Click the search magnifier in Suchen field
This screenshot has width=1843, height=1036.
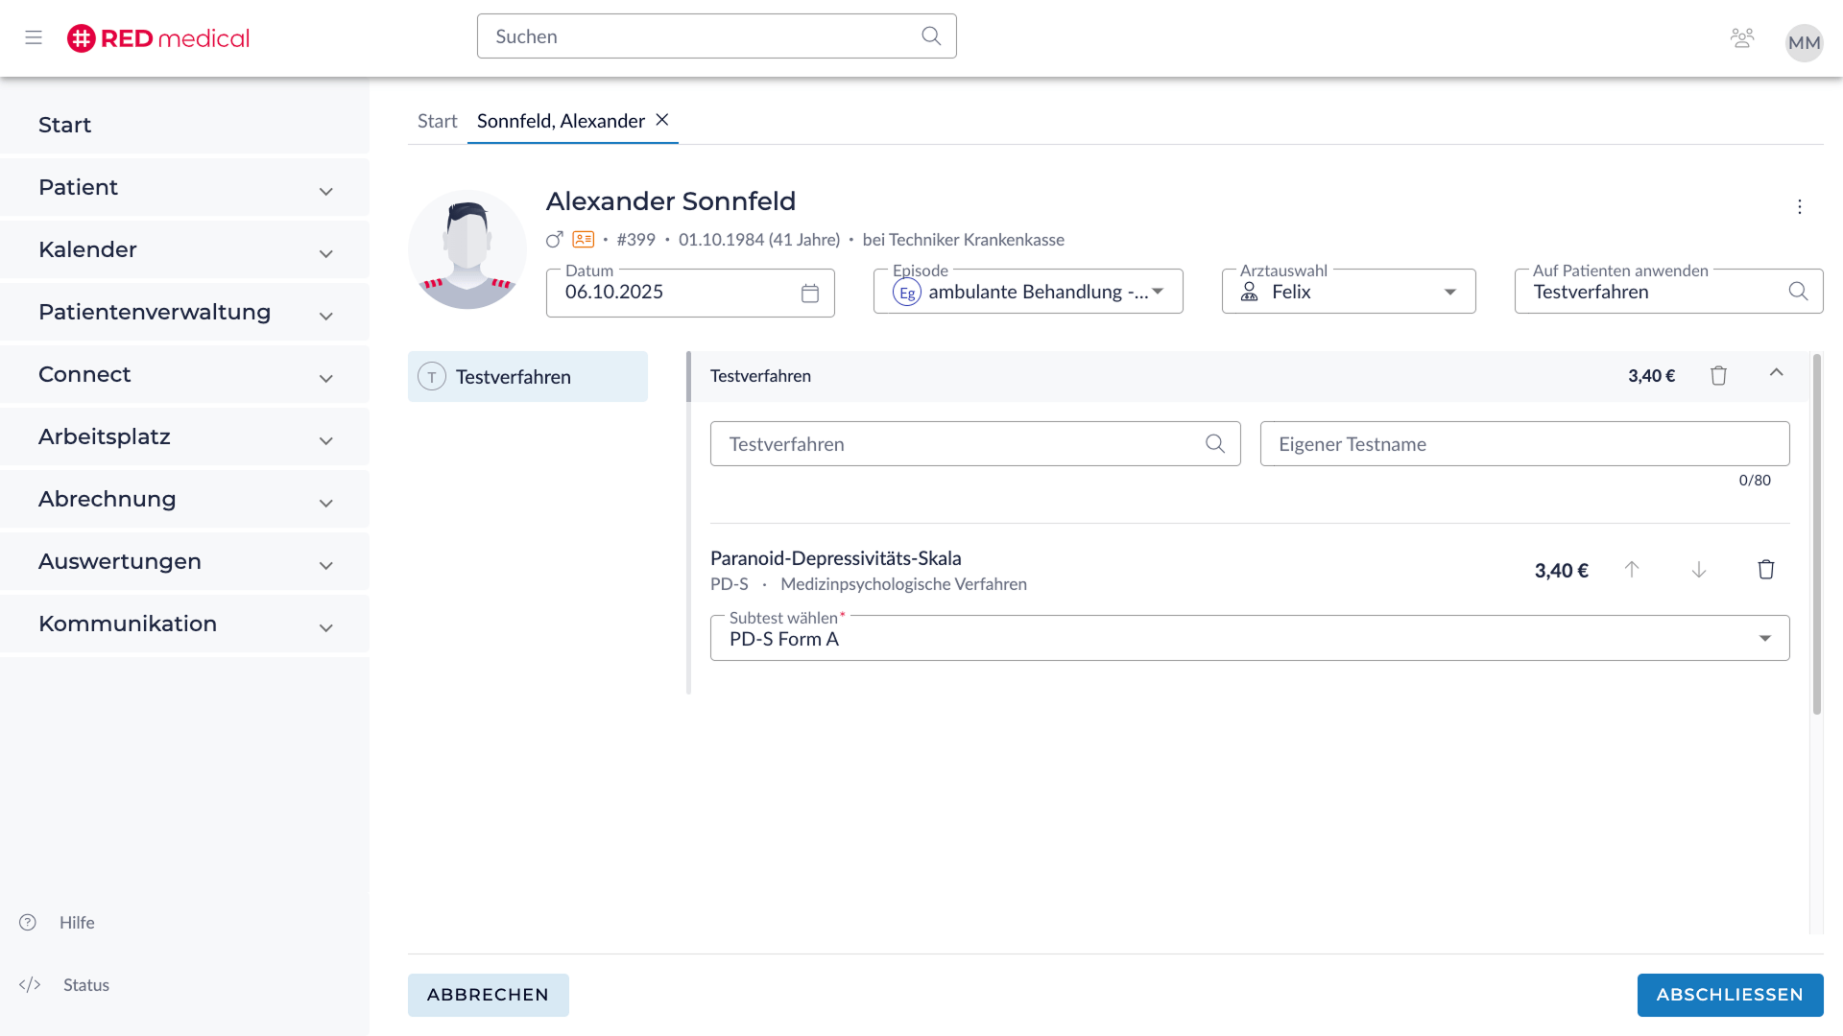pos(930,36)
